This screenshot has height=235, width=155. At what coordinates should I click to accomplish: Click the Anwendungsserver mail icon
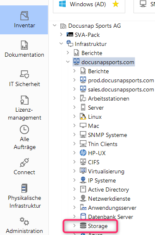click(x=83, y=207)
